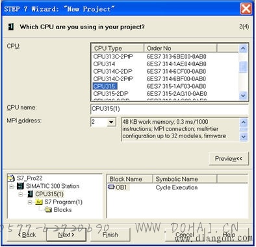Collapse the CPU315(1) tree node
This screenshot has width=256, height=247.
pos(21,194)
